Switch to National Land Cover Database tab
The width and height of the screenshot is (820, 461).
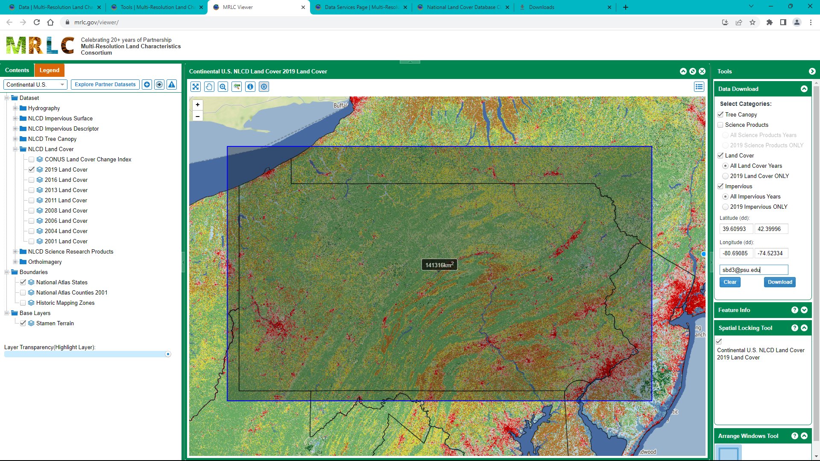[463, 7]
